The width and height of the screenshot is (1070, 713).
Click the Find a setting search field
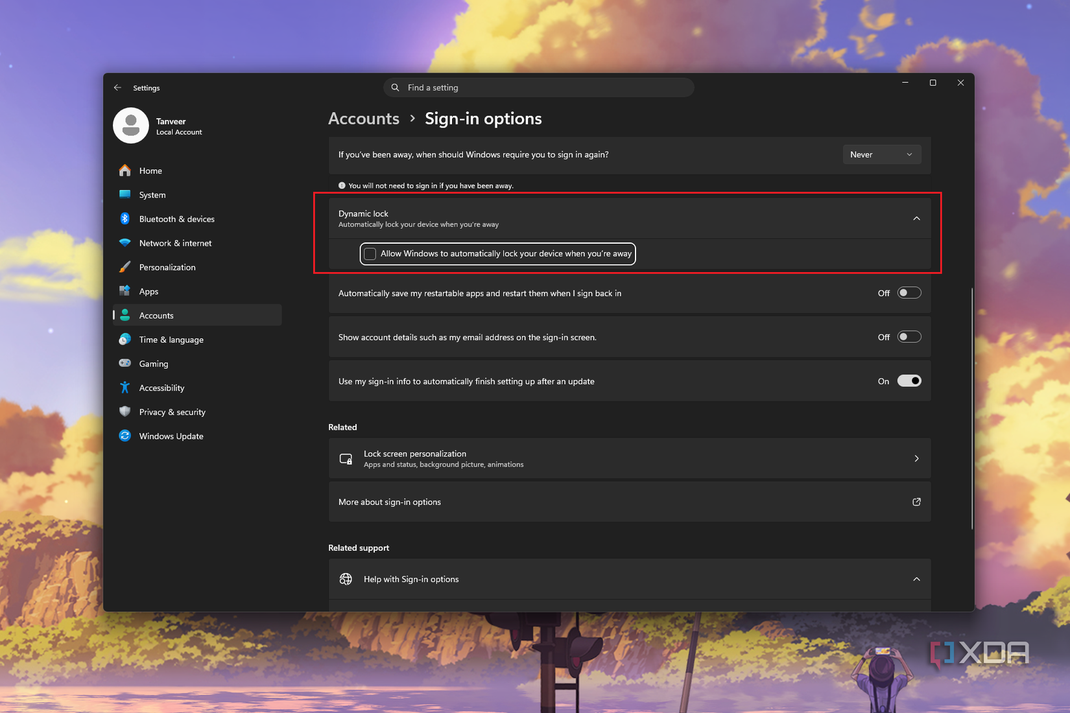539,88
